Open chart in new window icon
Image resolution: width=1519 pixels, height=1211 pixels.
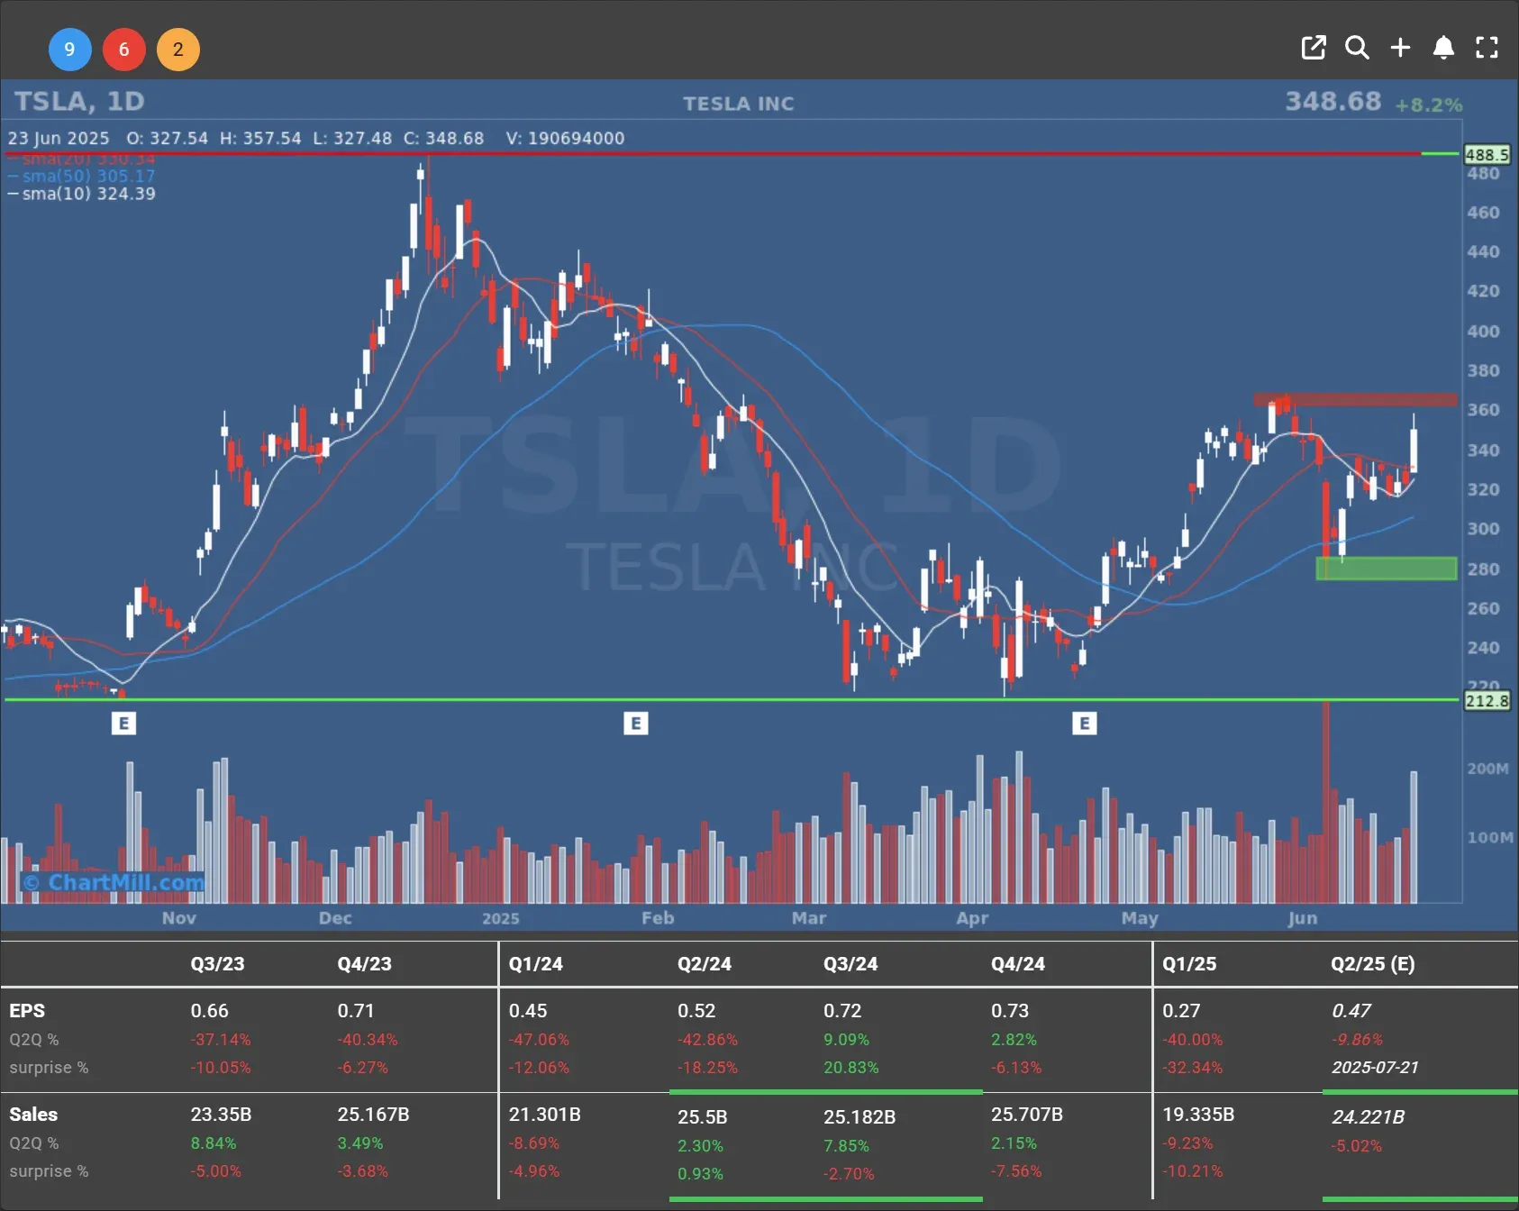tap(1314, 48)
